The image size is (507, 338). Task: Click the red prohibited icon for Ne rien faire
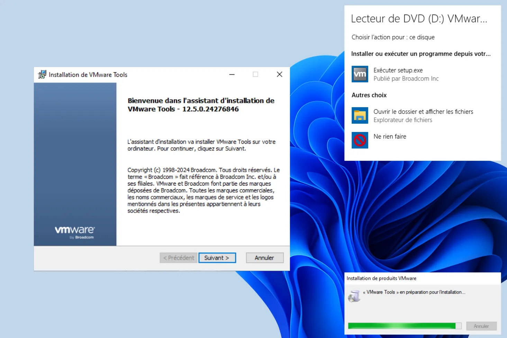360,140
